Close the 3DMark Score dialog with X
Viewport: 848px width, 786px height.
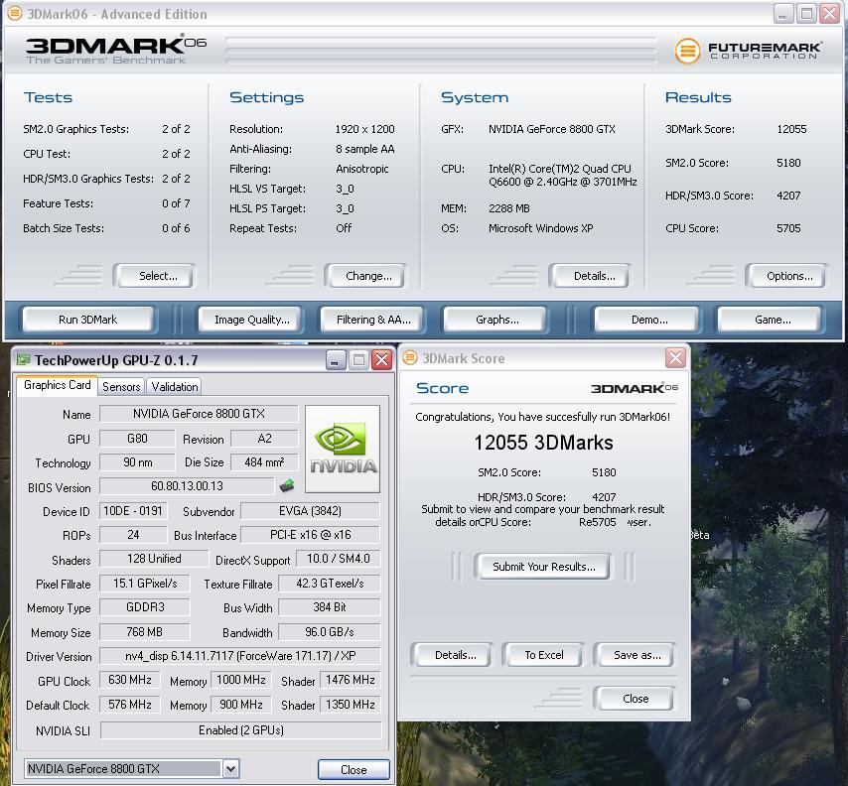click(x=675, y=358)
